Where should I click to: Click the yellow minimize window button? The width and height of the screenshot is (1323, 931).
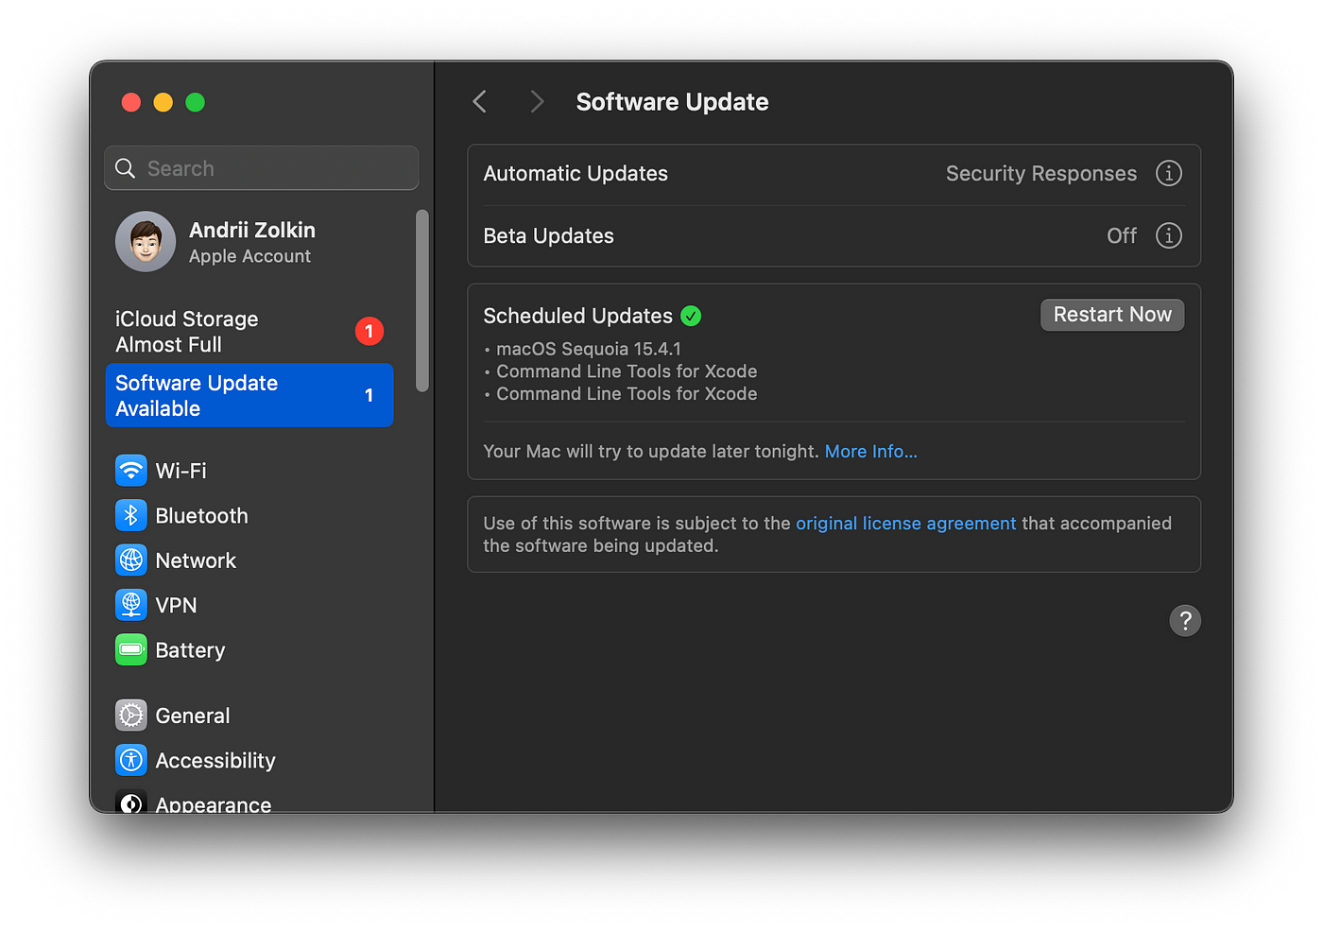coord(163,102)
